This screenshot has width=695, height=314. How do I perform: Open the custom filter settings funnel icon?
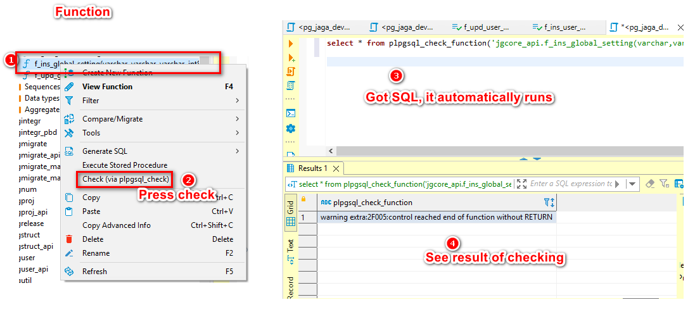(x=665, y=184)
